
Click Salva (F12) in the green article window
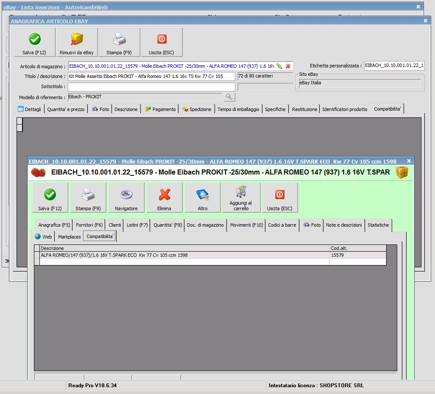(x=50, y=198)
